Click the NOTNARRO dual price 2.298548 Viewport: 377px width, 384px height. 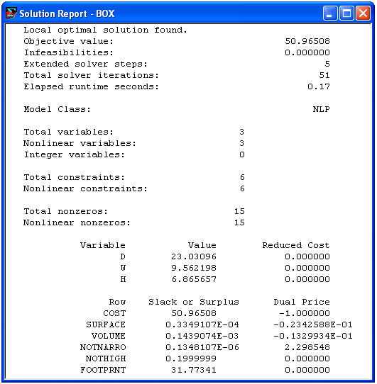pos(307,347)
